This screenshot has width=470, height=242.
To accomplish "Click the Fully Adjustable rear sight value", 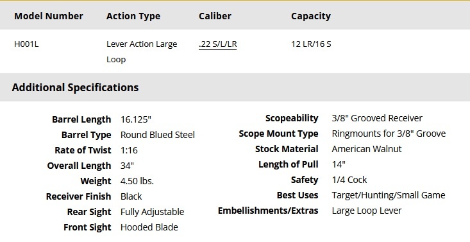I will point(152,212).
